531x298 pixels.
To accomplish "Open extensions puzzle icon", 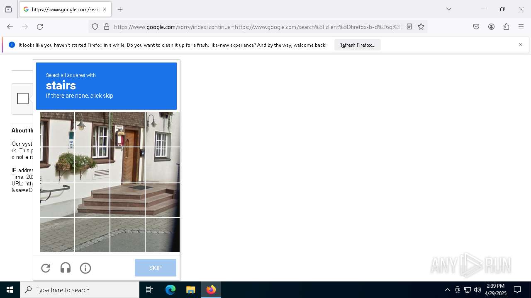I will tap(506, 27).
